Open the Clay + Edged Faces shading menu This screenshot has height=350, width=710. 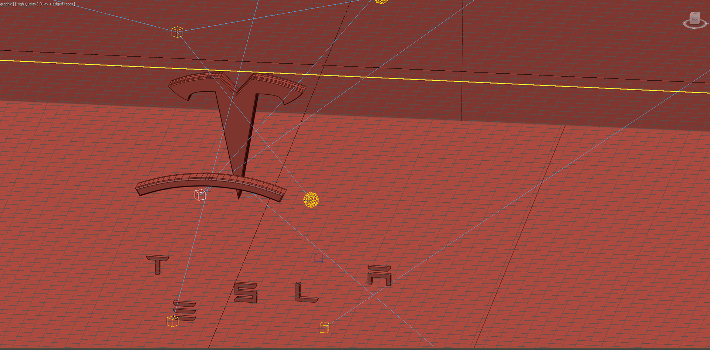[x=57, y=4]
